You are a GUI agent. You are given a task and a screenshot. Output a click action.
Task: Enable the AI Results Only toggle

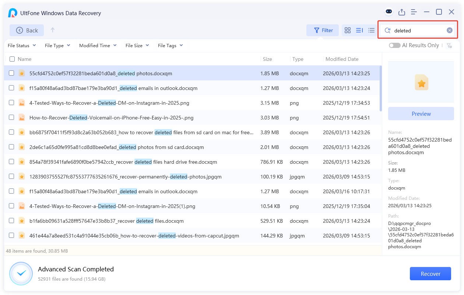(394, 45)
